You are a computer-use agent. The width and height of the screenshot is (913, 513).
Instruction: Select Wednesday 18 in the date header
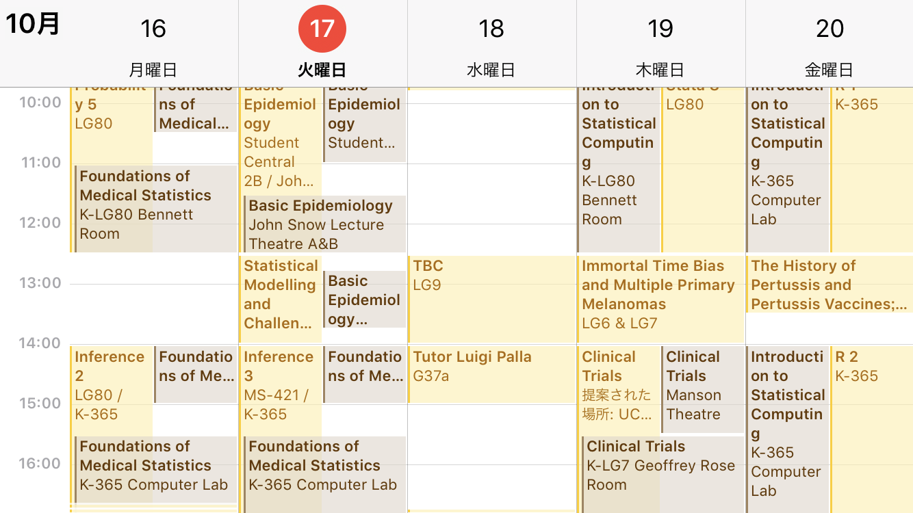(491, 29)
